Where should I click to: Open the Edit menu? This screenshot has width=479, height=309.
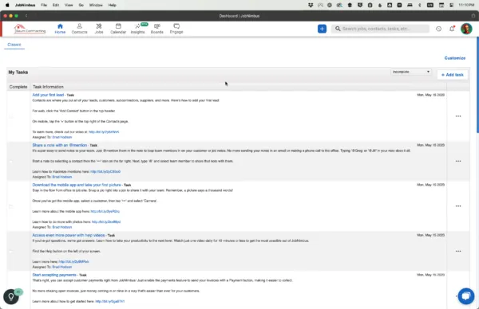point(56,5)
